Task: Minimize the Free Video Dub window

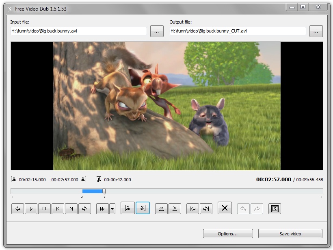Action: [292, 7]
